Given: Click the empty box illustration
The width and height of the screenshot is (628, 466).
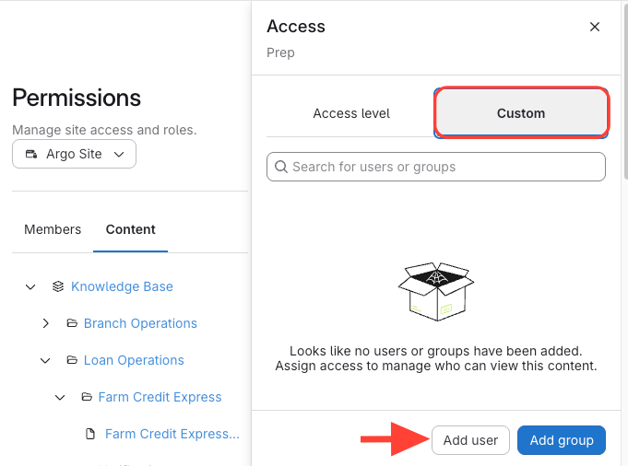Looking at the screenshot, I should coord(435,291).
